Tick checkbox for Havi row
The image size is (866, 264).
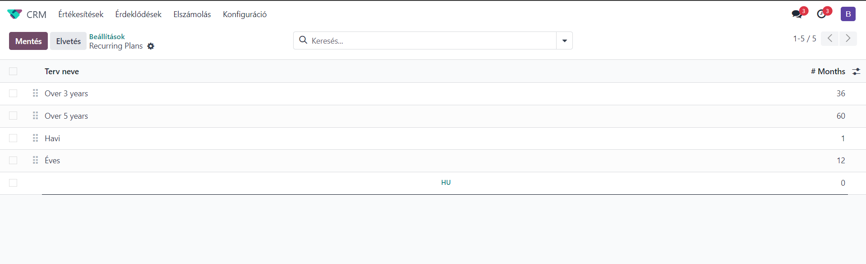[x=13, y=138]
